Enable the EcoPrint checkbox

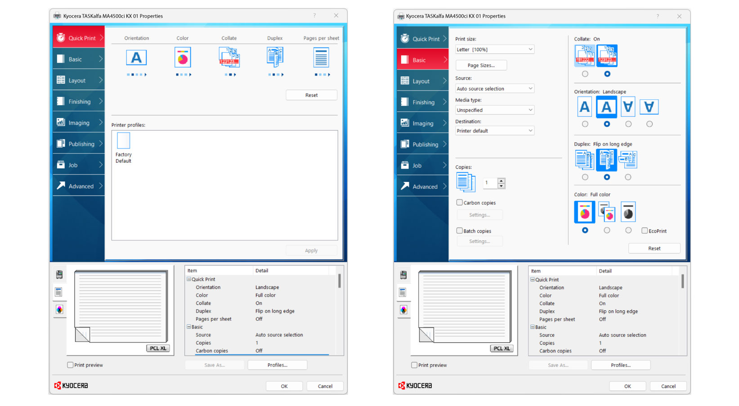click(644, 231)
